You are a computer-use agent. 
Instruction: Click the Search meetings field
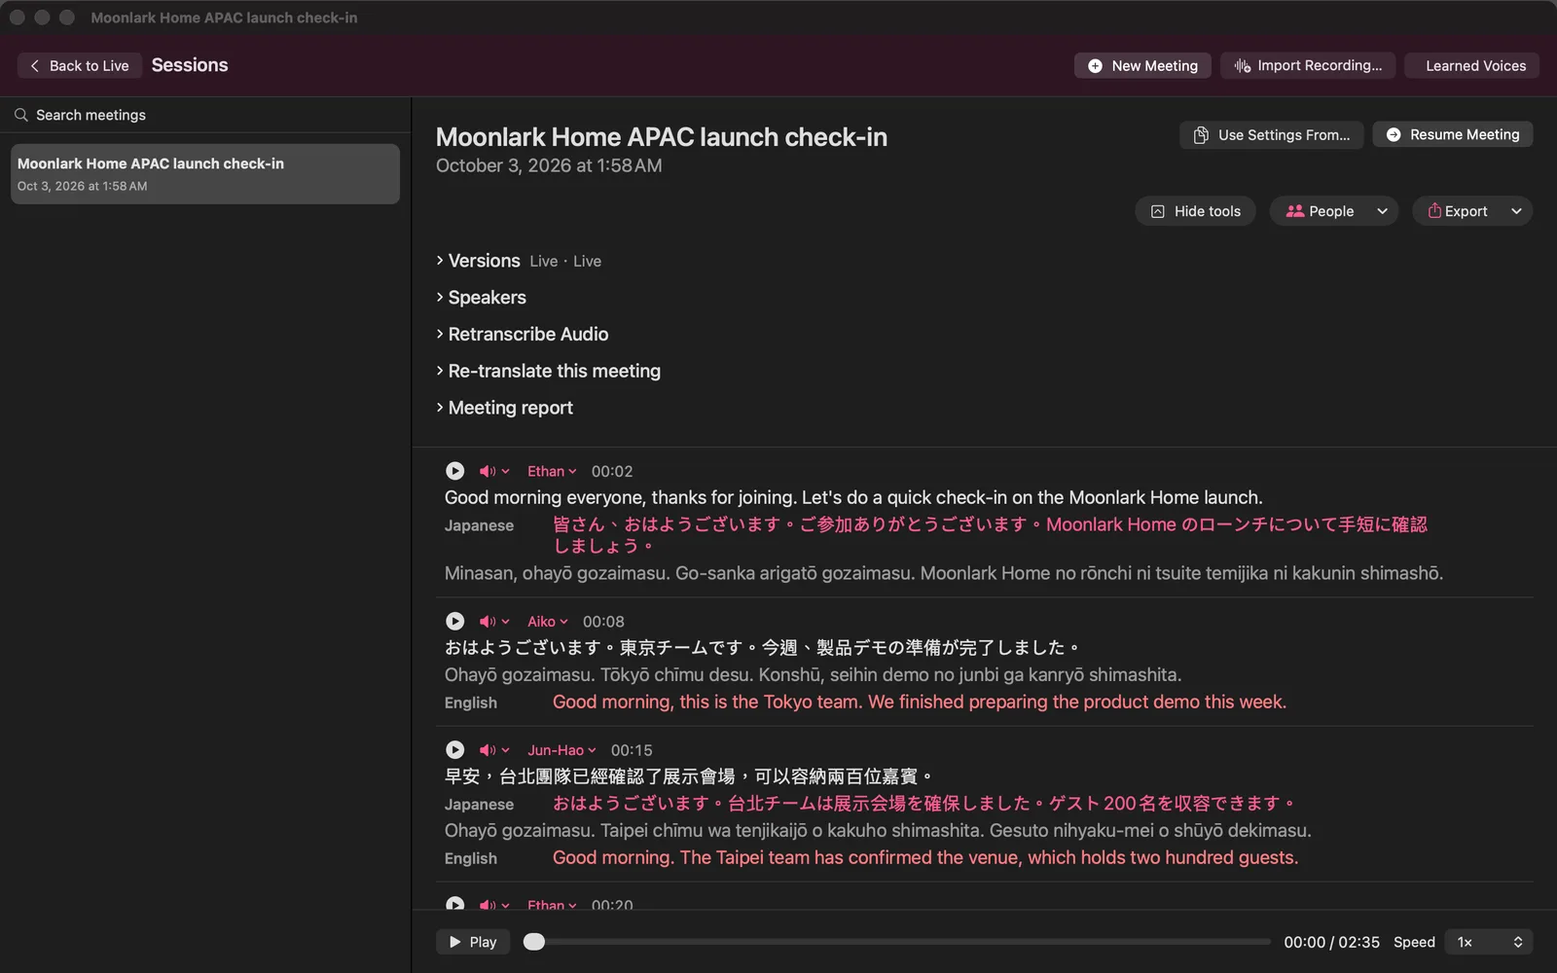(x=205, y=115)
